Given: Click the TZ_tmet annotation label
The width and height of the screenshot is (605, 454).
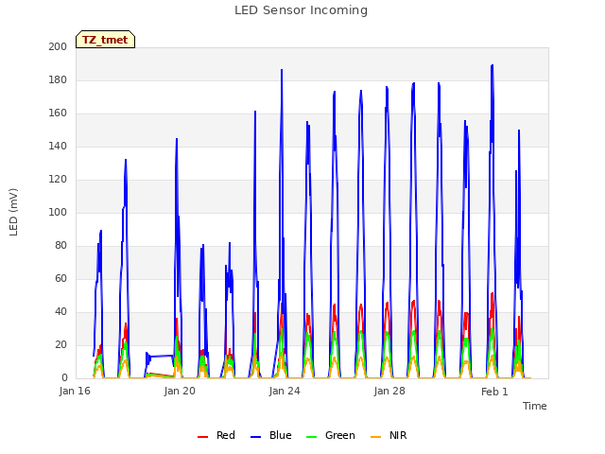Looking at the screenshot, I should point(105,40).
